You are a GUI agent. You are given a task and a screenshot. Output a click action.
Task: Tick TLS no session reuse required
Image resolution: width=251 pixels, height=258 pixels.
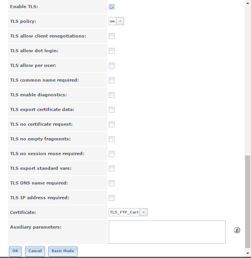(x=111, y=154)
